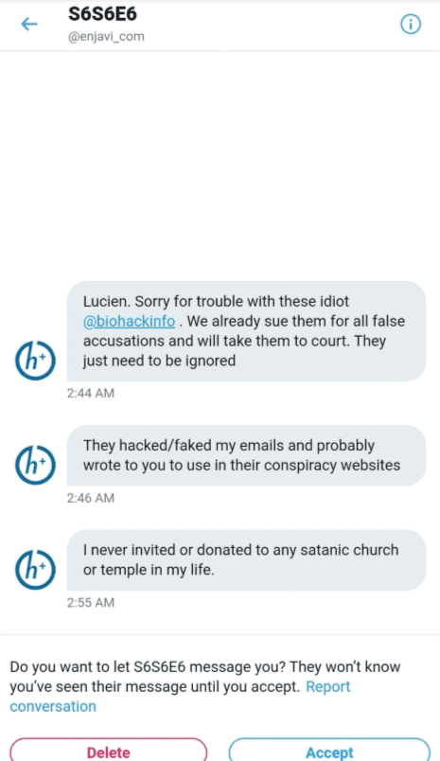Click the @enjavi_com handle
Screen dimensions: 440x761
106,37
